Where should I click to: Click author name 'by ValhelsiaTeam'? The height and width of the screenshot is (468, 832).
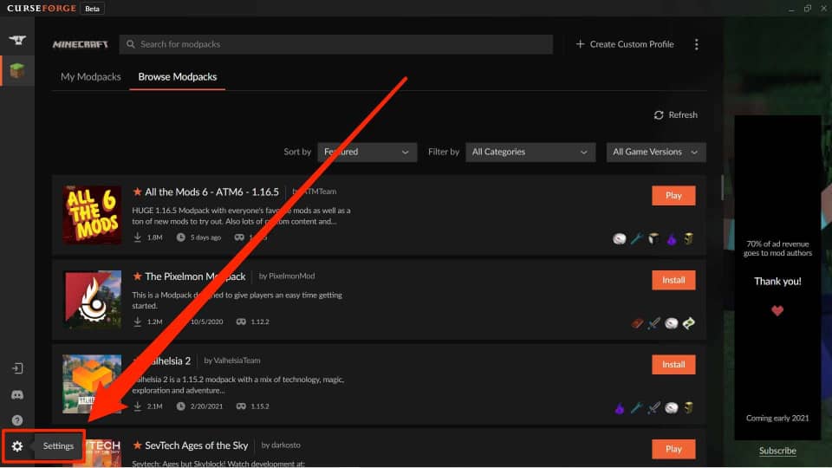pos(232,361)
